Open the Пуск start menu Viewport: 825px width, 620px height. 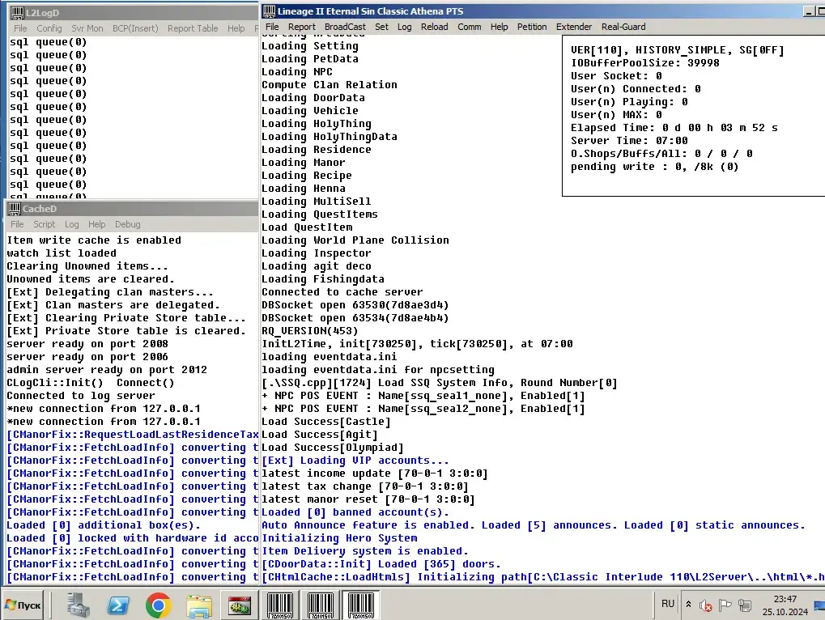(23, 605)
